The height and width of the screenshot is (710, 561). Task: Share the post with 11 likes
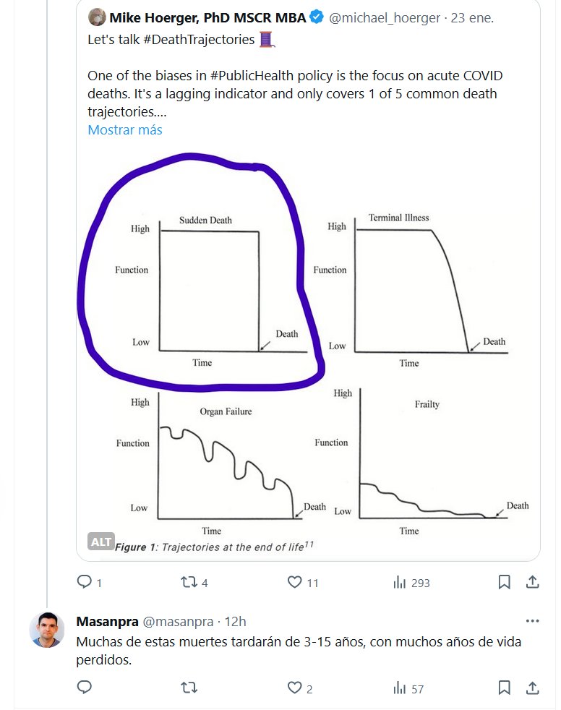[531, 582]
